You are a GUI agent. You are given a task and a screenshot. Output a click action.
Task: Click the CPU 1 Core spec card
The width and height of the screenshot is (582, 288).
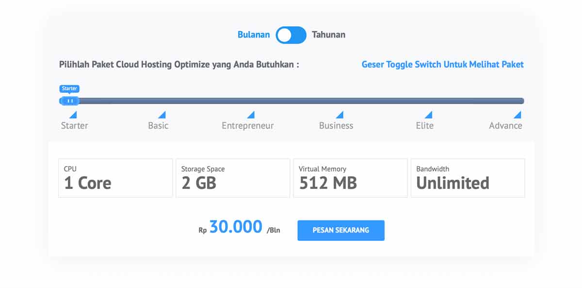tap(115, 178)
